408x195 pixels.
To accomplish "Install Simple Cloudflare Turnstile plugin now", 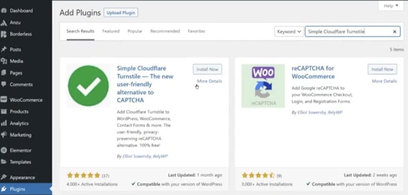I will 207,69.
